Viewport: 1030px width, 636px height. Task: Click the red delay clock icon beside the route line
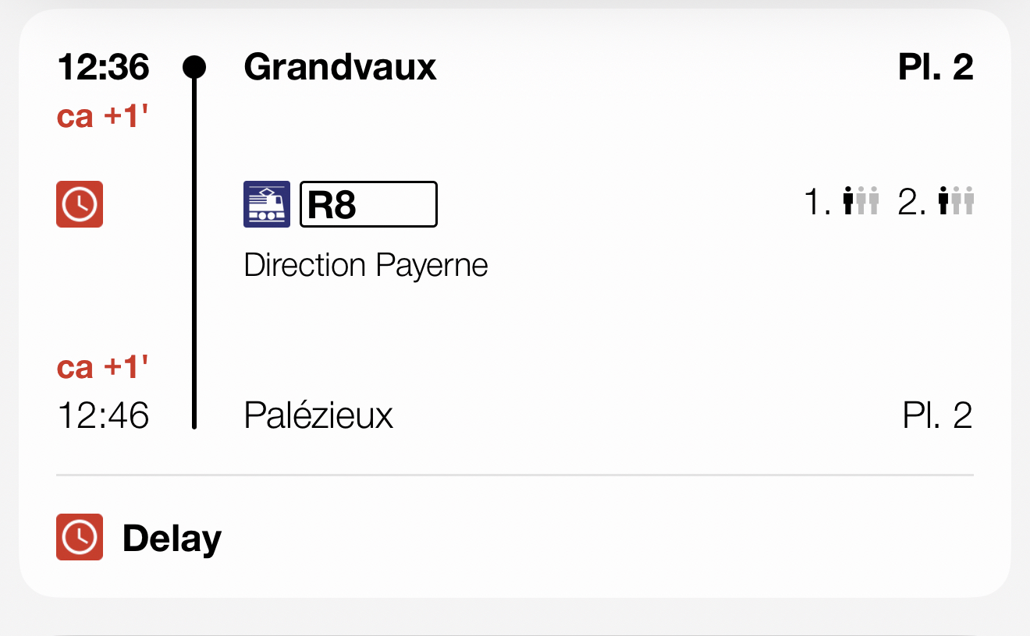click(x=80, y=204)
